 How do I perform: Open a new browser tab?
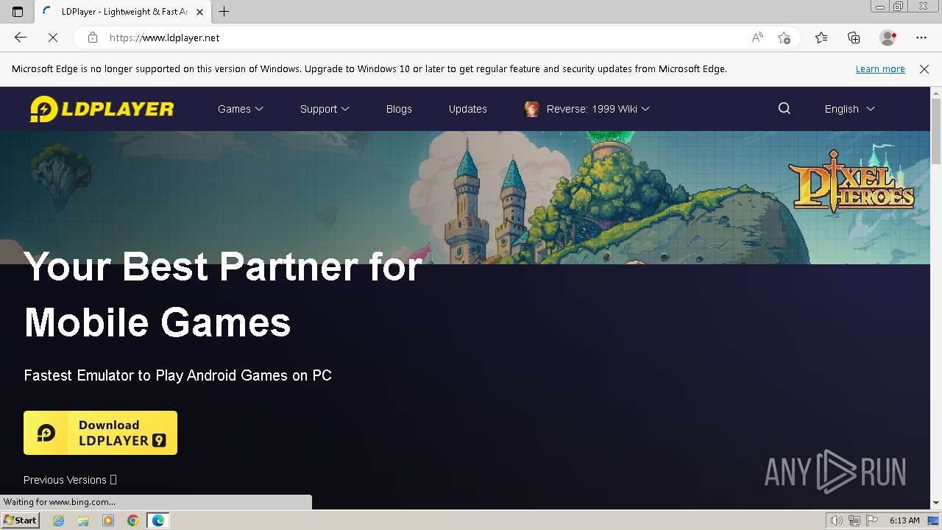[224, 12]
